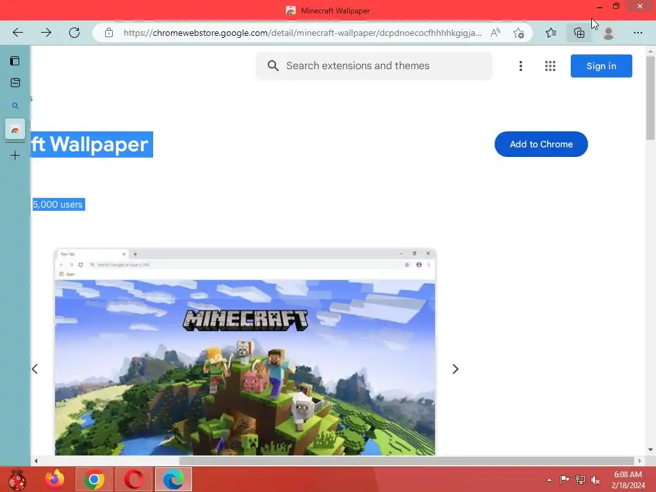Click the Sign in button
The image size is (656, 492).
coord(601,66)
